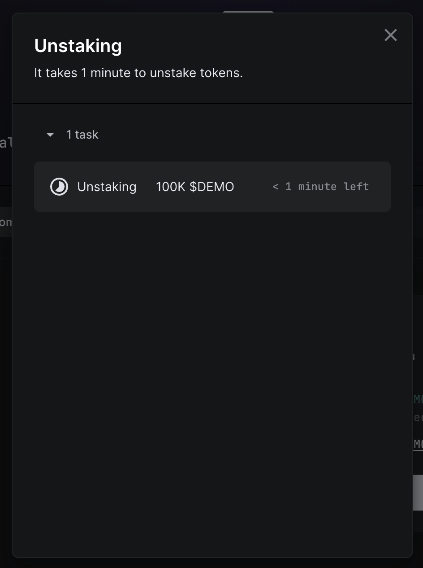Select the "Unstaking" label in the task row
This screenshot has width=423, height=568.
107,187
